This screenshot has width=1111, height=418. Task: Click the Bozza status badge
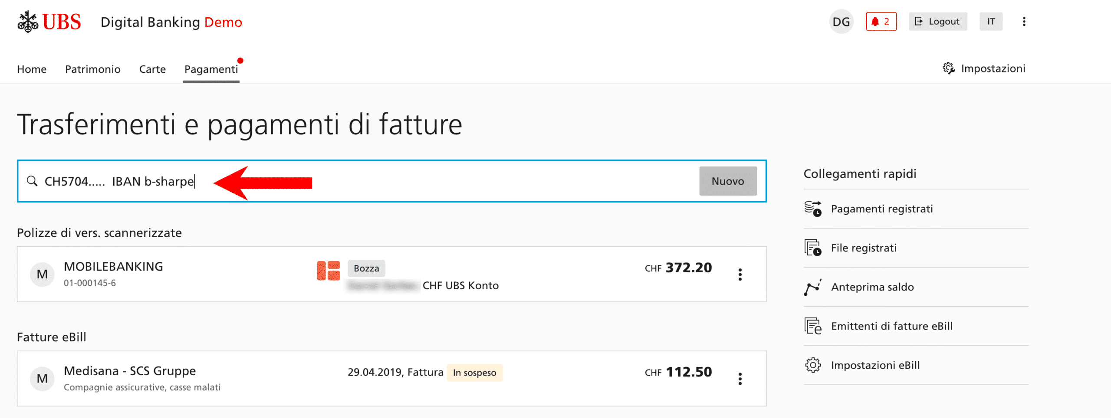[x=366, y=268]
